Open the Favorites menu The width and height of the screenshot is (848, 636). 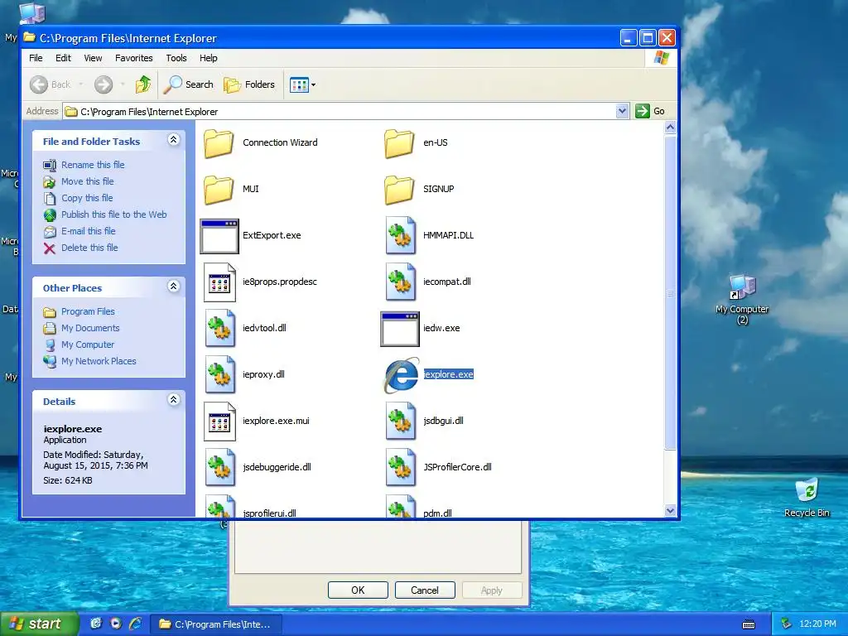[133, 58]
